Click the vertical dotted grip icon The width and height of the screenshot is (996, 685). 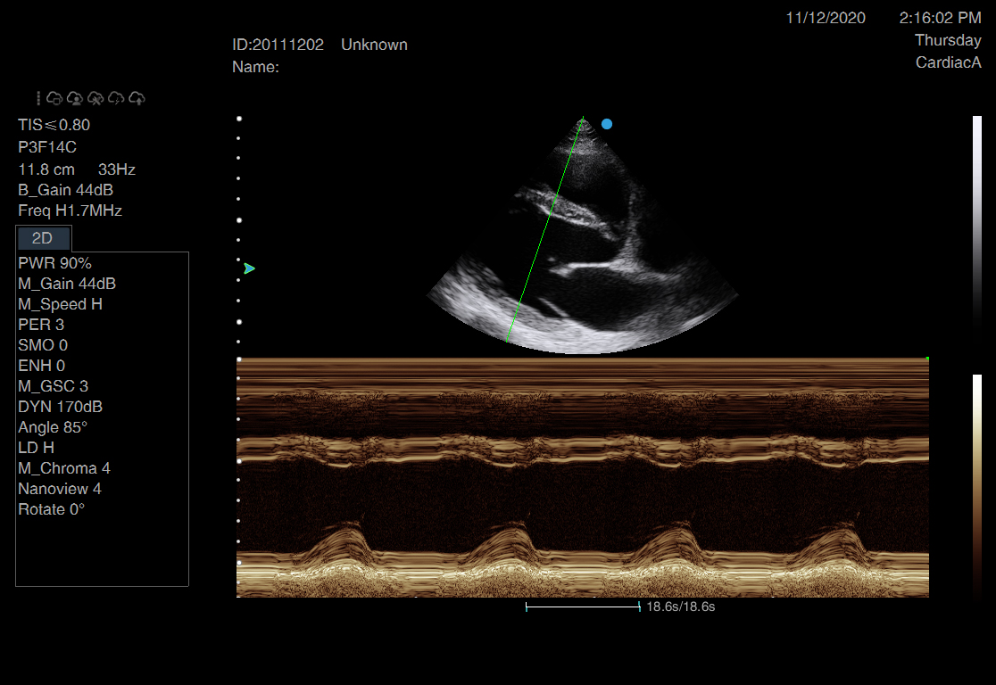coord(38,98)
